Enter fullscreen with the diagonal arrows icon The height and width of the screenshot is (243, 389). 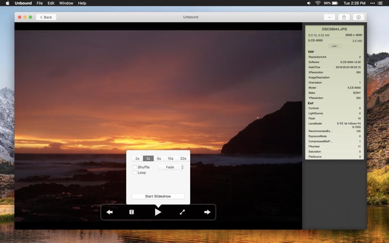point(182,212)
